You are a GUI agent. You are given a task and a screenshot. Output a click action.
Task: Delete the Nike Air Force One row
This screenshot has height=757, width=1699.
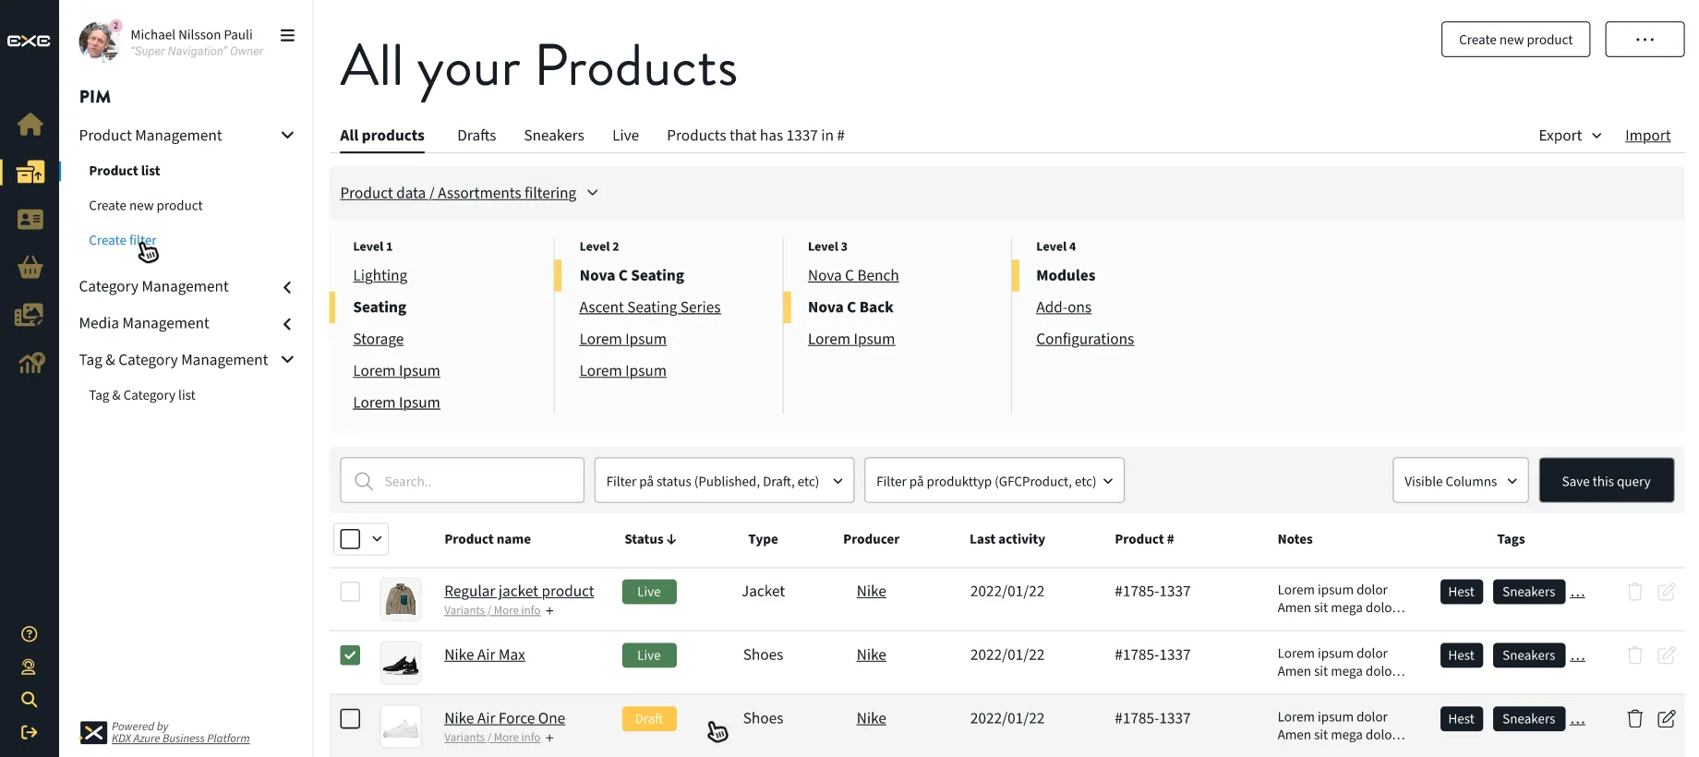[x=1634, y=718]
